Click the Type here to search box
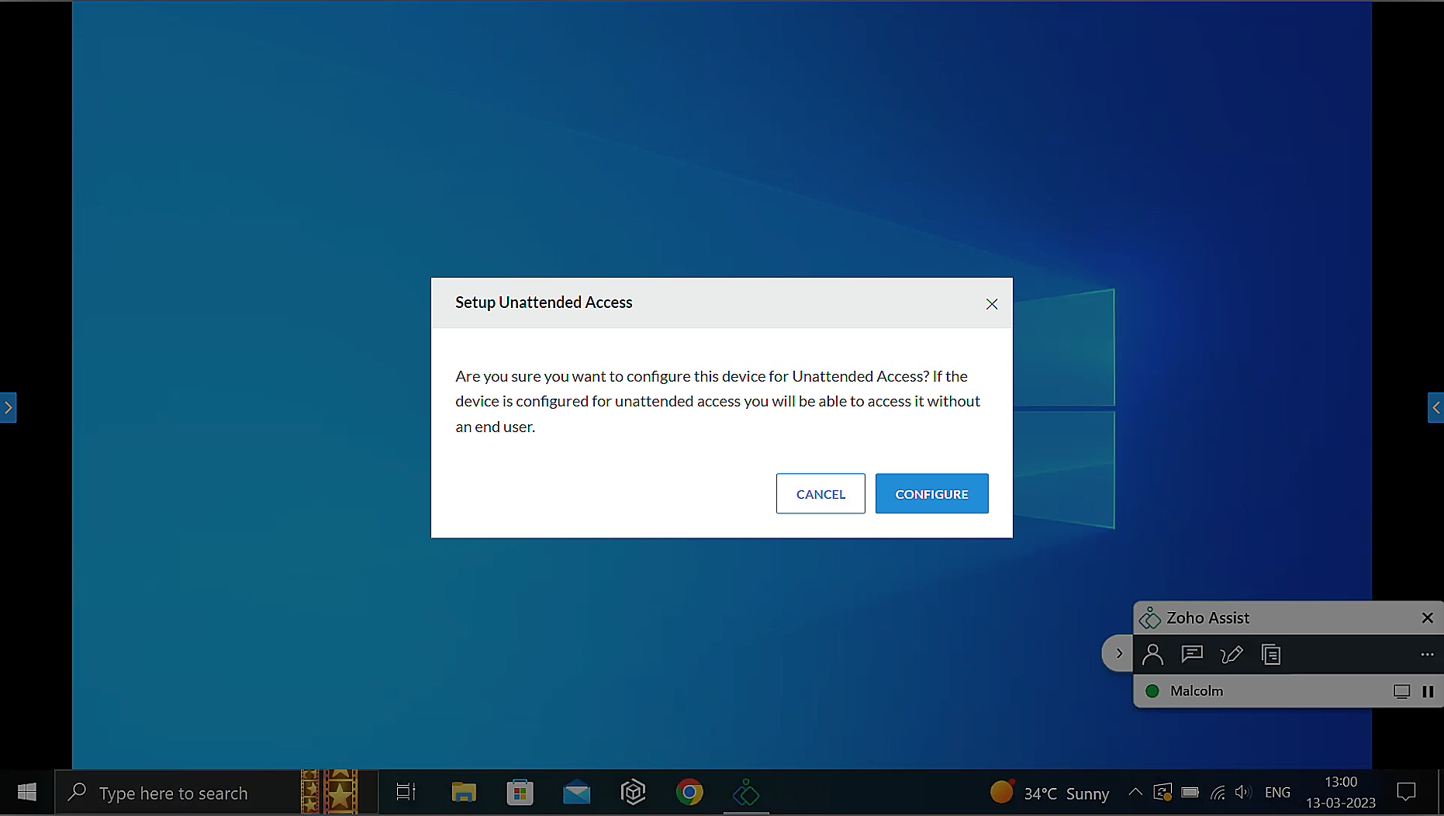Viewport: 1444px width, 816px height. 174,793
